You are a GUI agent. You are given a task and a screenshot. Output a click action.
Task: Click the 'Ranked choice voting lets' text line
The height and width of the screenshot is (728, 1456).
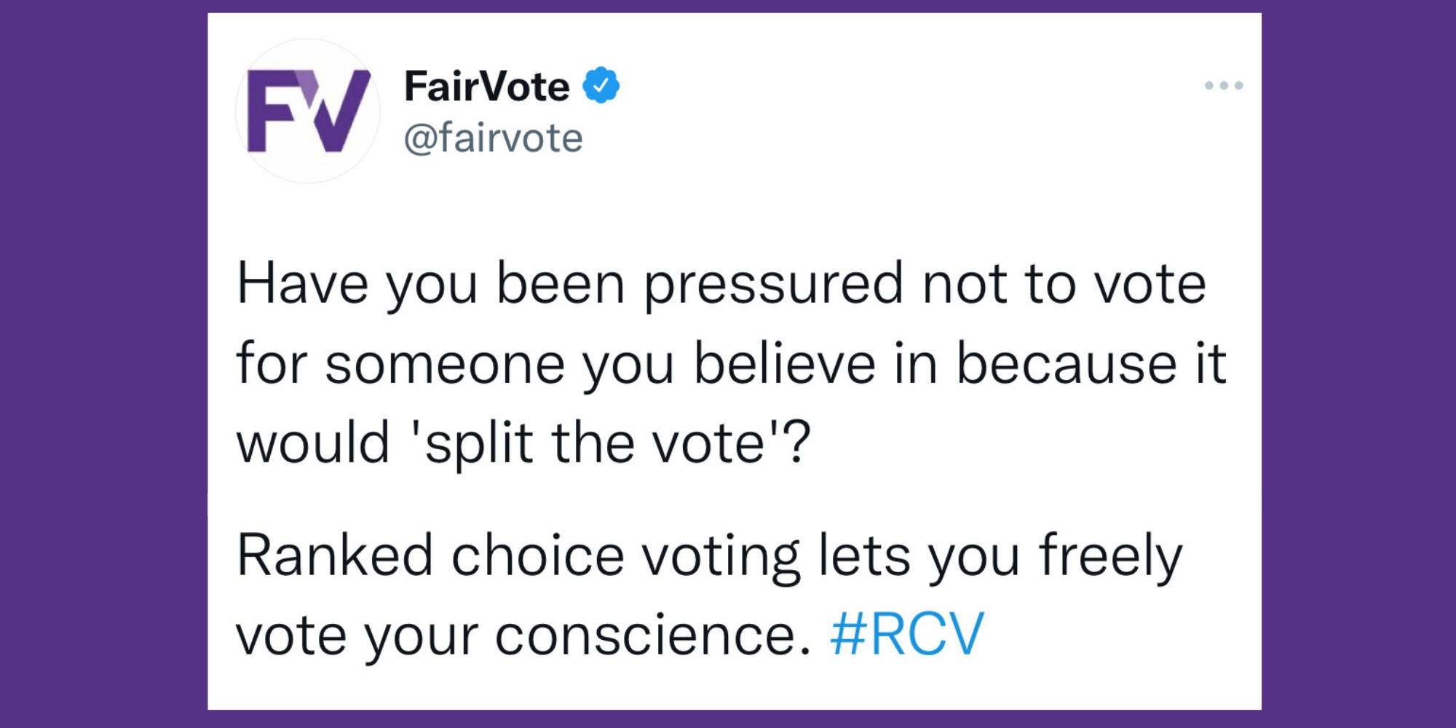pyautogui.click(x=710, y=559)
